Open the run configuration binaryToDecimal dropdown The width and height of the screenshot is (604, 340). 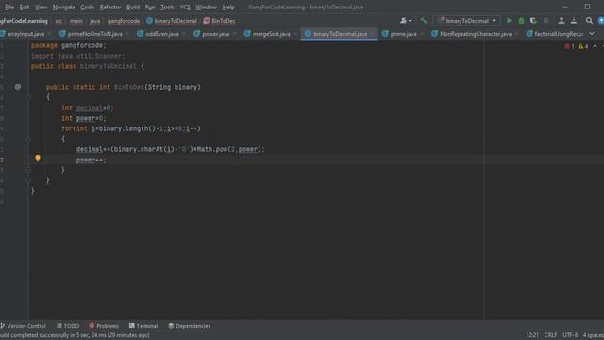[467, 21]
